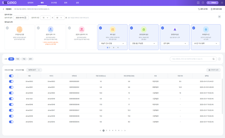Expand the 8시간 이내 완료 dropdown
This screenshot has width=225, height=138.
(x=206, y=44)
